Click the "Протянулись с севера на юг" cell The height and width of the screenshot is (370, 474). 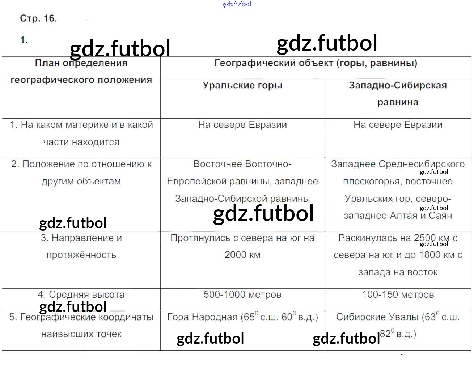242,247
